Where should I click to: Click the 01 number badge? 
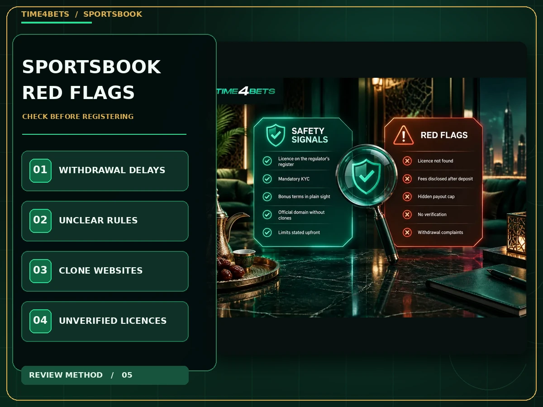tap(40, 170)
